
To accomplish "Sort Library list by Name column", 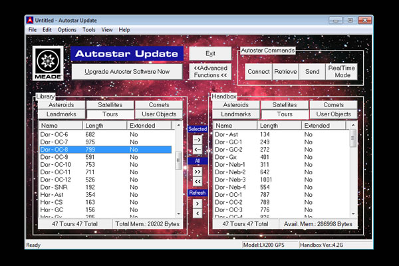I will coord(61,126).
